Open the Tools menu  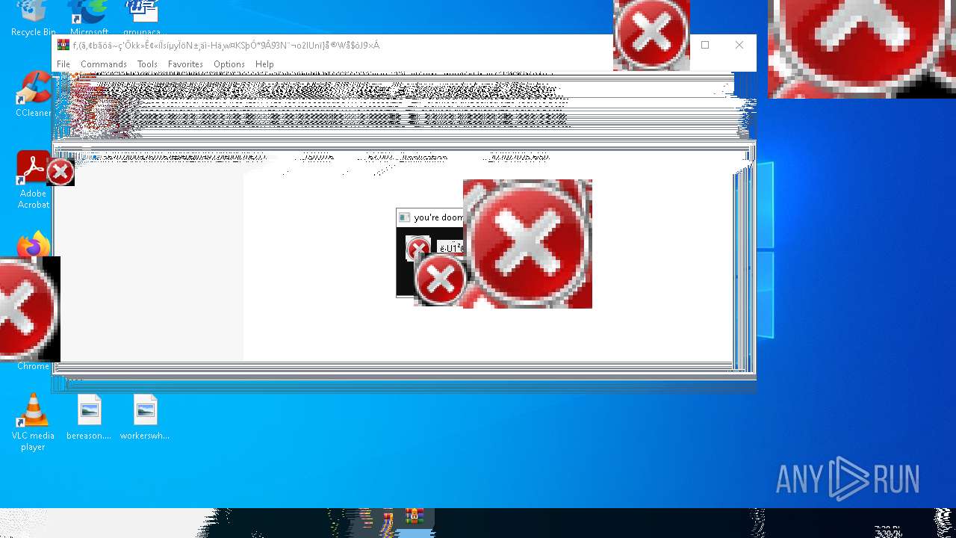coord(147,64)
